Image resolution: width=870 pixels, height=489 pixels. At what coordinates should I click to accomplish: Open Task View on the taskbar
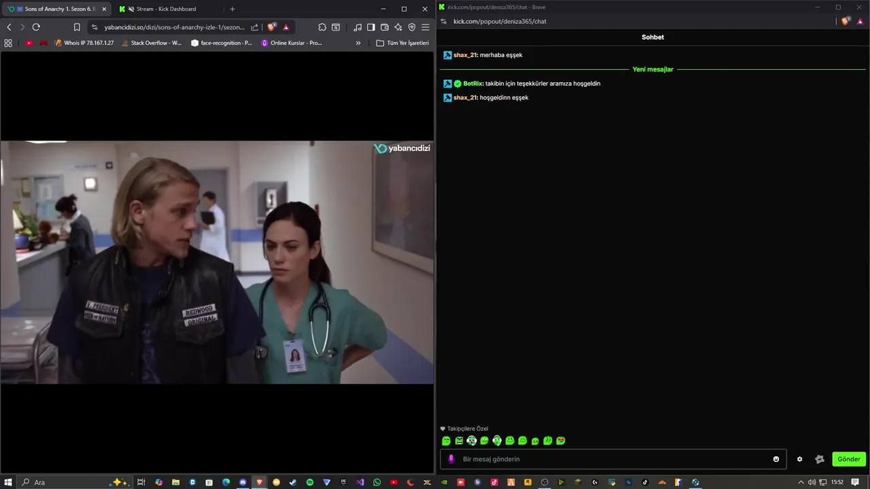(141, 482)
